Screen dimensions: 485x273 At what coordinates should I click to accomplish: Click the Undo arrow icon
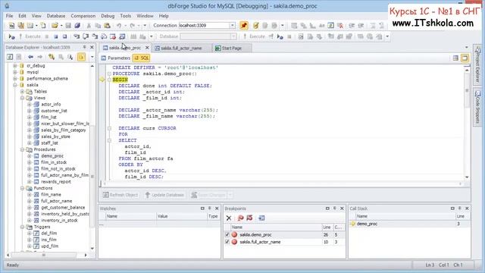(119, 26)
